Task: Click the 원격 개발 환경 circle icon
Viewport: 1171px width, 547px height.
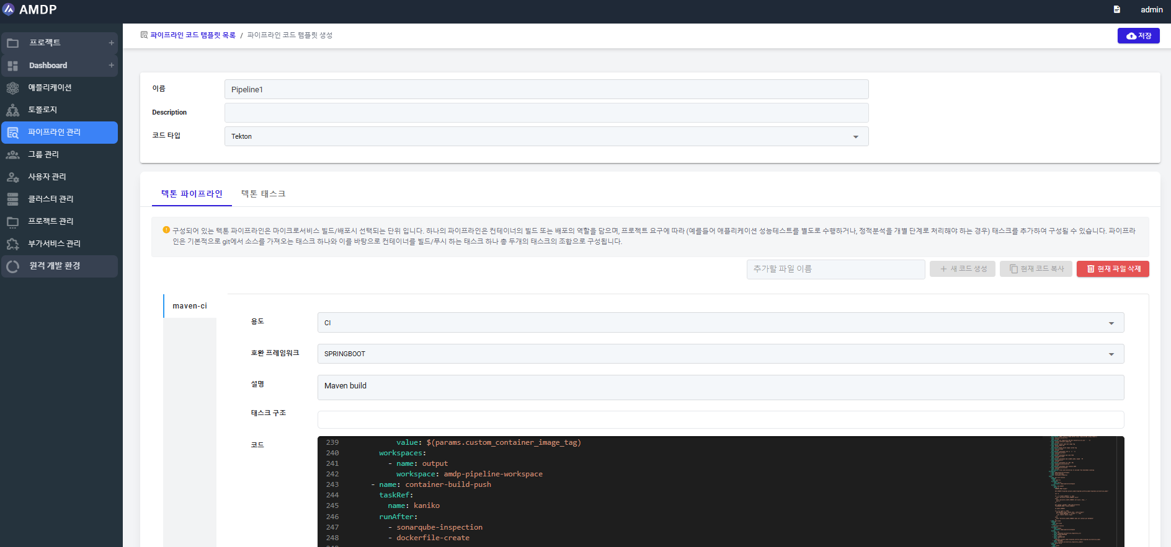Action: click(x=12, y=266)
